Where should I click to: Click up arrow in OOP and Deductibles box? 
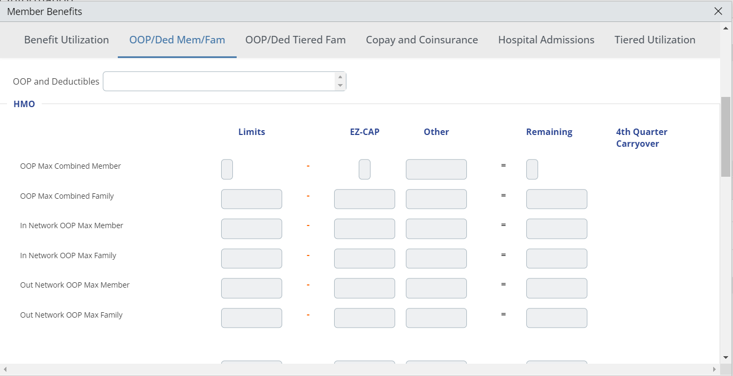coord(340,77)
